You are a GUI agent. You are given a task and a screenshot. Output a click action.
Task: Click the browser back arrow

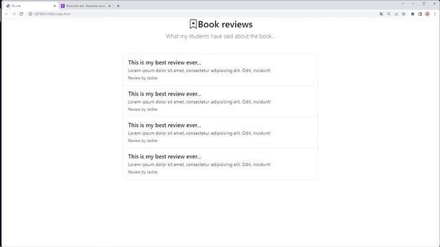click(6, 14)
